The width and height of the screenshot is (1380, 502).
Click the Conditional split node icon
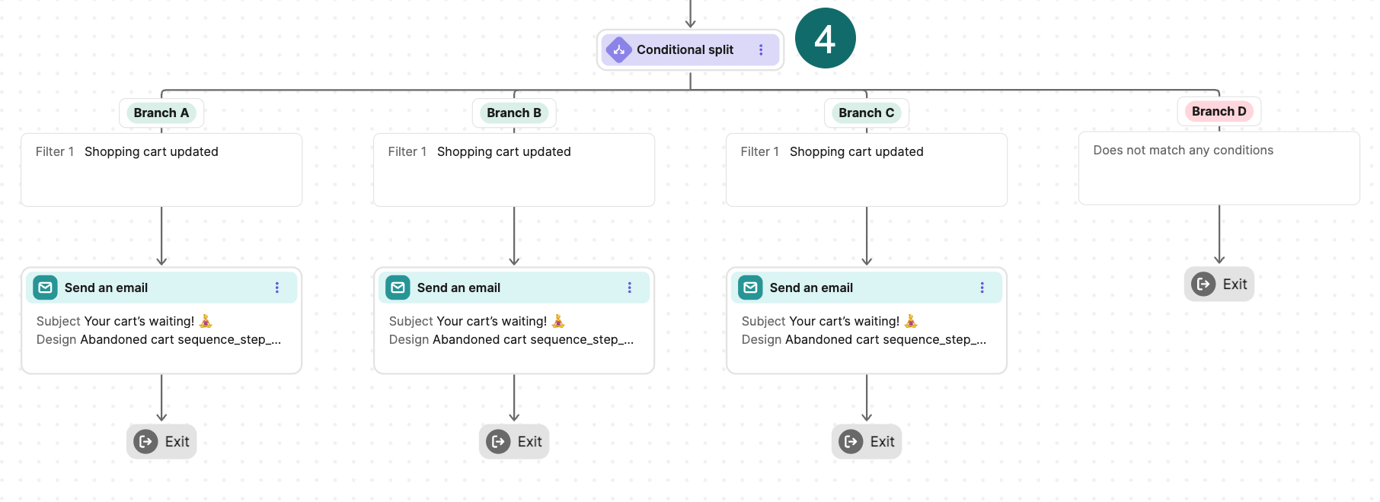[x=619, y=49]
